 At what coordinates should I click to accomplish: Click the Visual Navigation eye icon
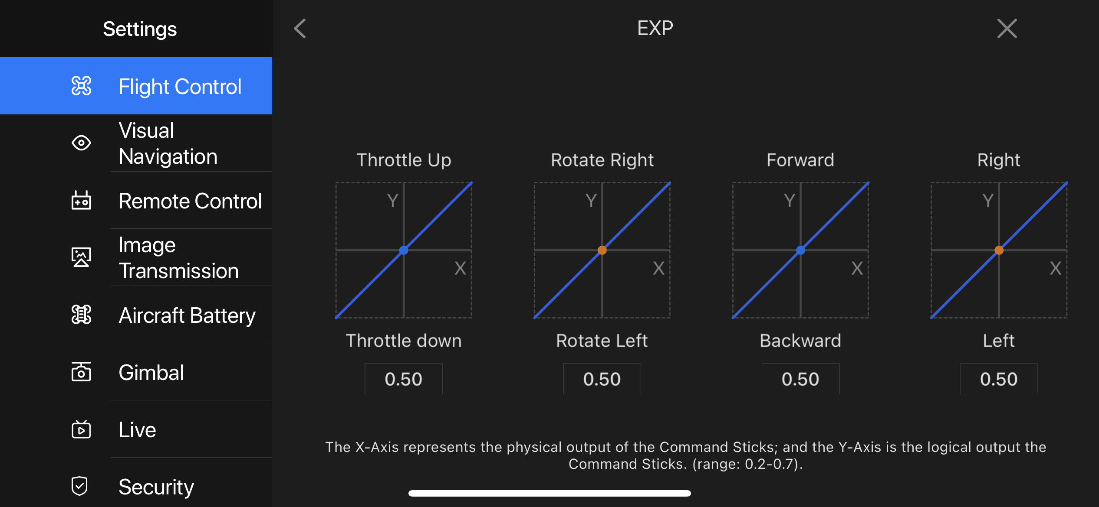[x=81, y=143]
